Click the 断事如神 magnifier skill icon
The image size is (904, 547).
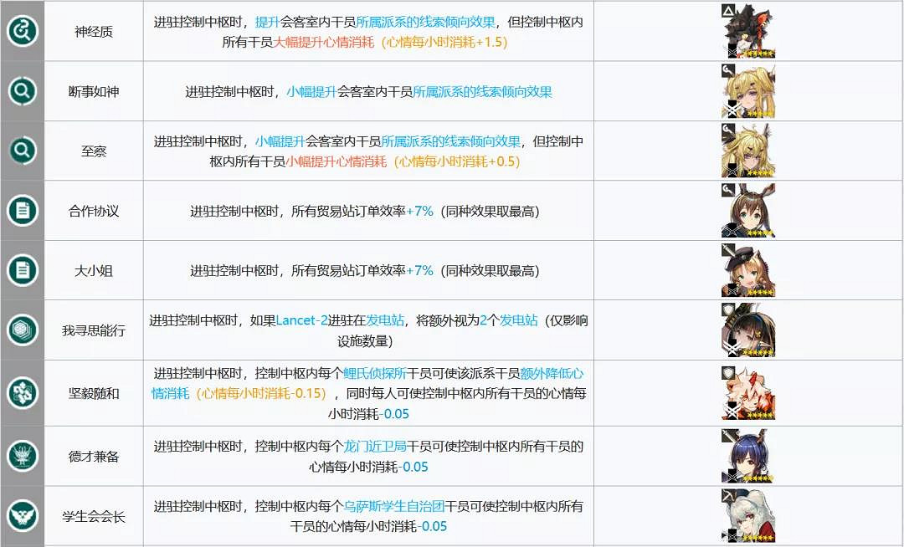click(x=22, y=90)
